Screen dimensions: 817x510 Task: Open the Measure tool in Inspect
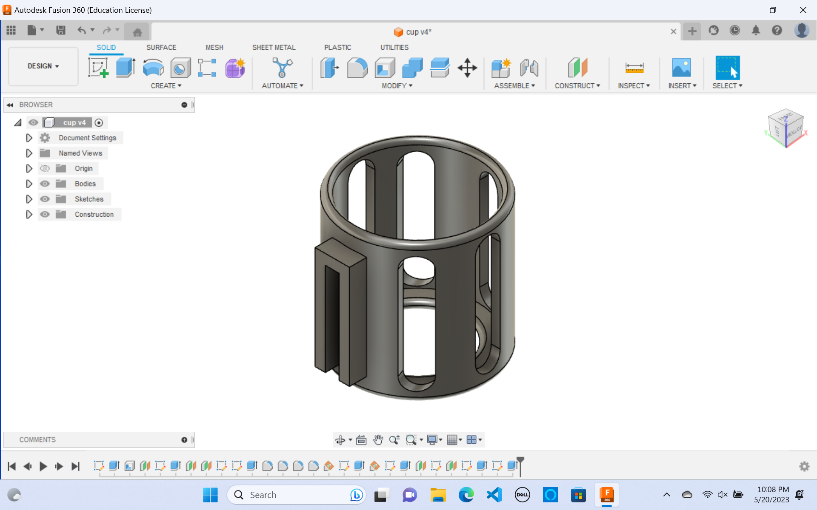click(634, 68)
